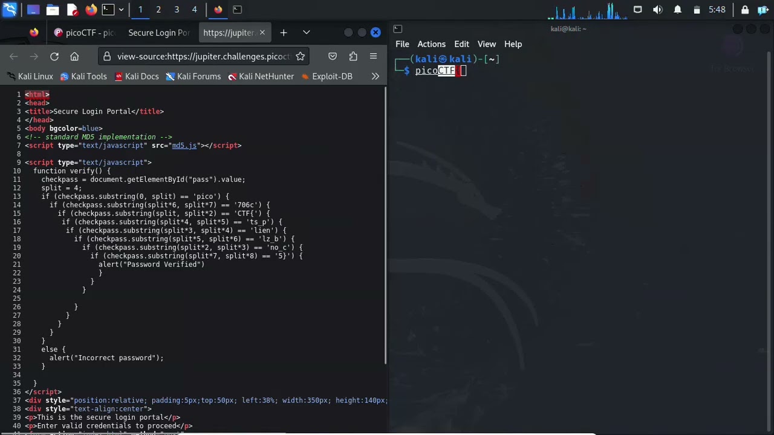
Task: List all tabs dropdown in Firefox
Action: pyautogui.click(x=307, y=33)
